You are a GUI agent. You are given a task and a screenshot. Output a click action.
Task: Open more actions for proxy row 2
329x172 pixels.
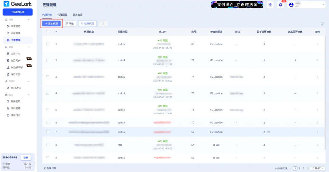pyautogui.click(x=318, y=60)
